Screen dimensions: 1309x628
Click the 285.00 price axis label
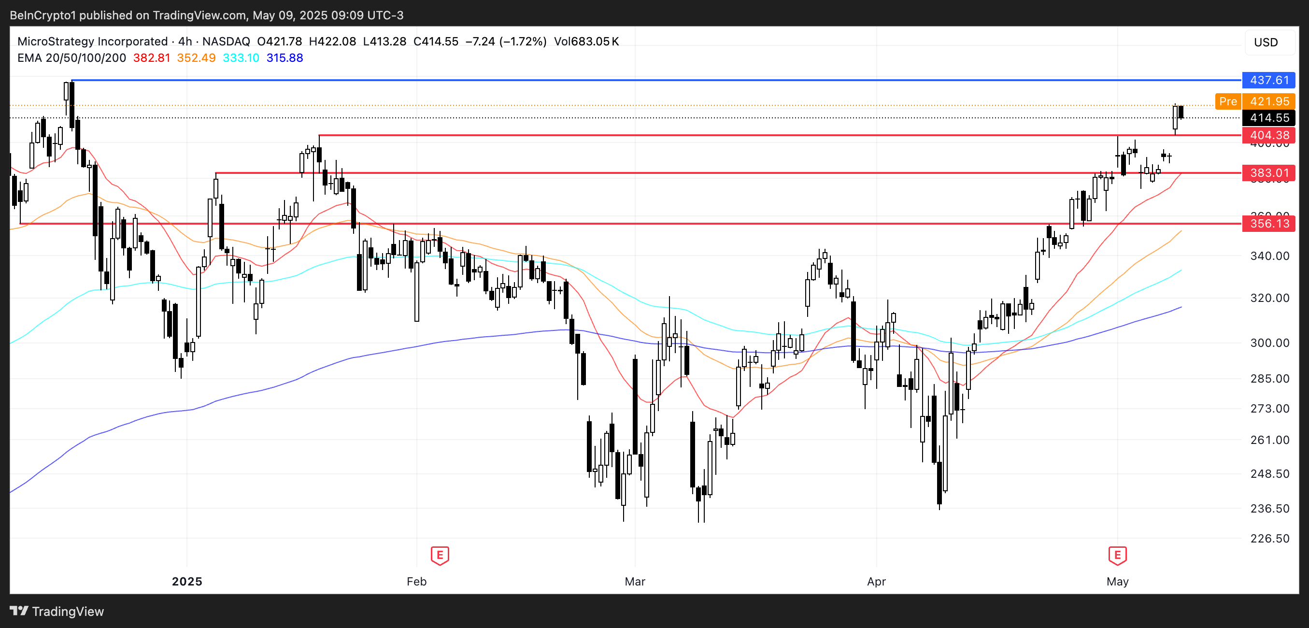[1269, 379]
